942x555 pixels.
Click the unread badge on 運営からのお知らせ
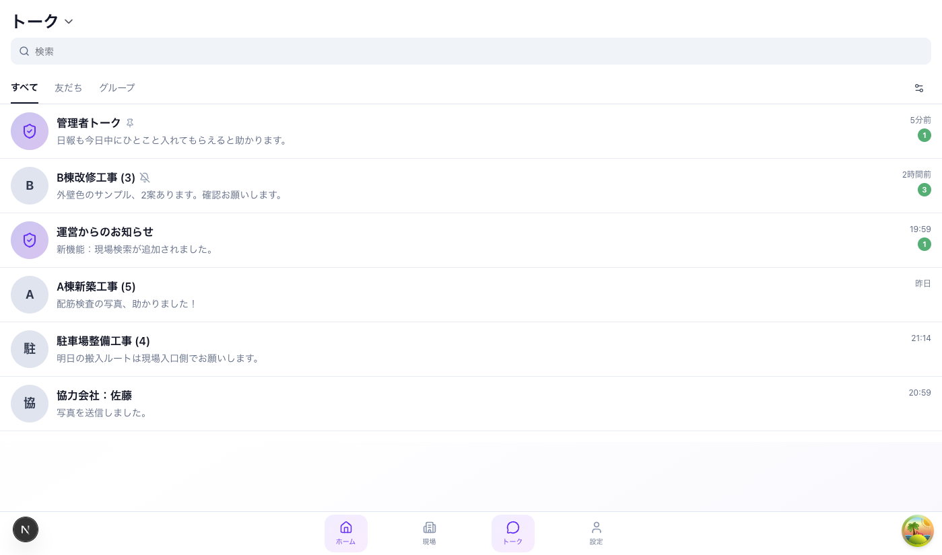924,244
